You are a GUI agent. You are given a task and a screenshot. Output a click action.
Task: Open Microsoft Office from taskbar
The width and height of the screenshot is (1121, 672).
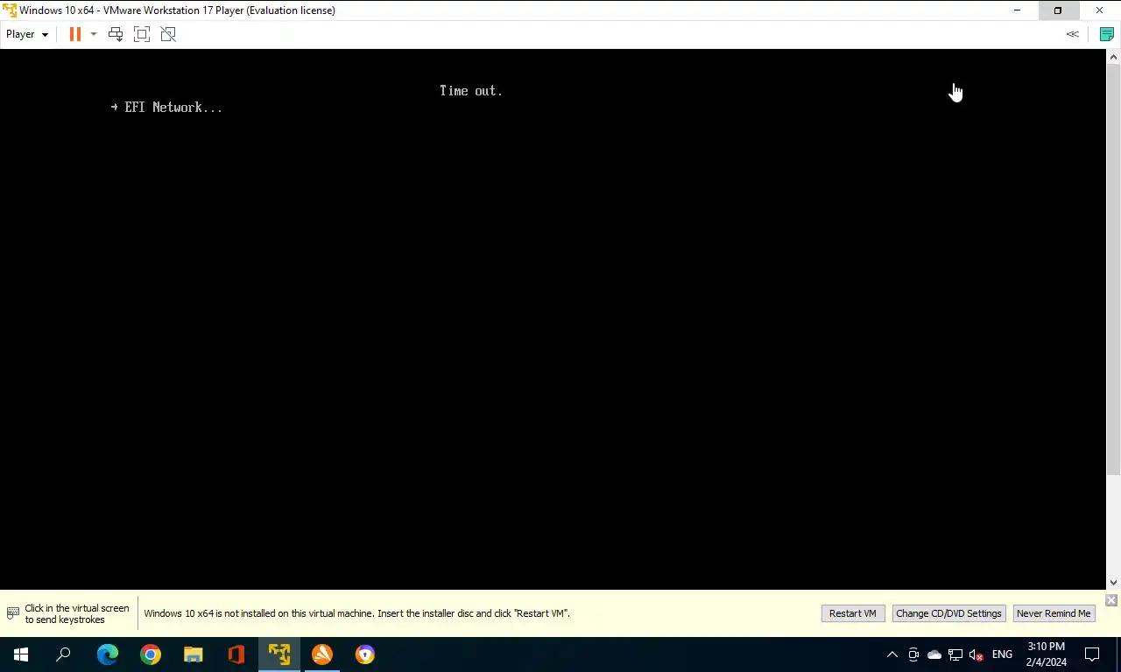pyautogui.click(x=236, y=654)
